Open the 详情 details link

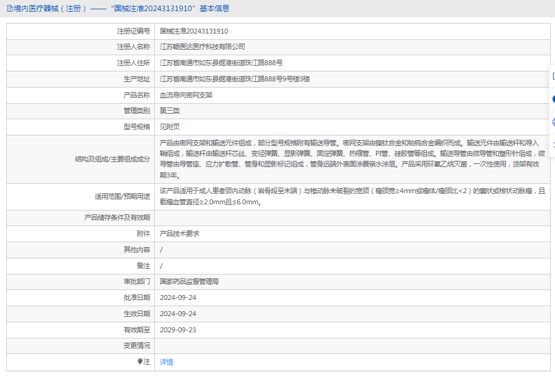pyautogui.click(x=166, y=362)
